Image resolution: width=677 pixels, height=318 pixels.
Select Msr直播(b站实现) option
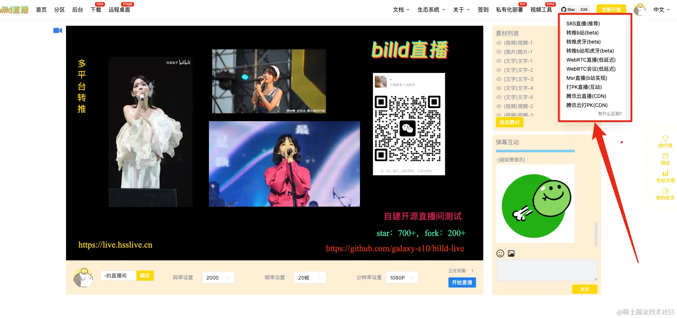[587, 78]
